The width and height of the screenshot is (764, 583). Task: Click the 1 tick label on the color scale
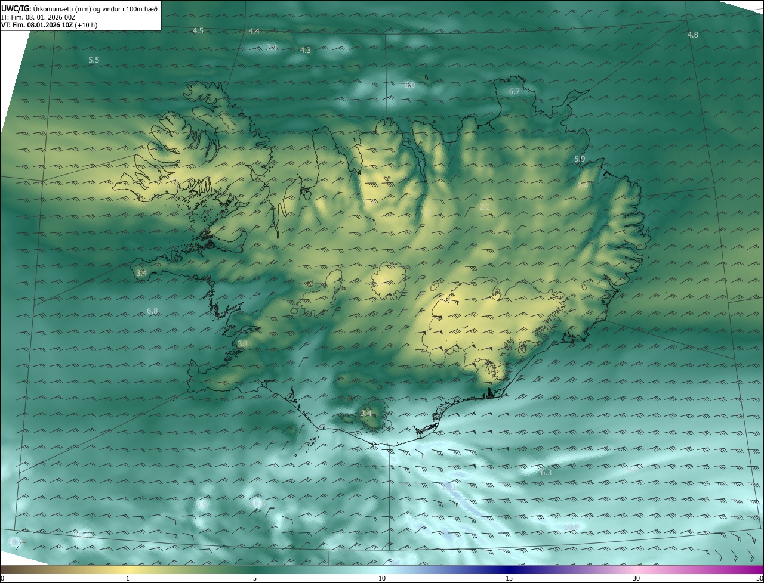128,578
